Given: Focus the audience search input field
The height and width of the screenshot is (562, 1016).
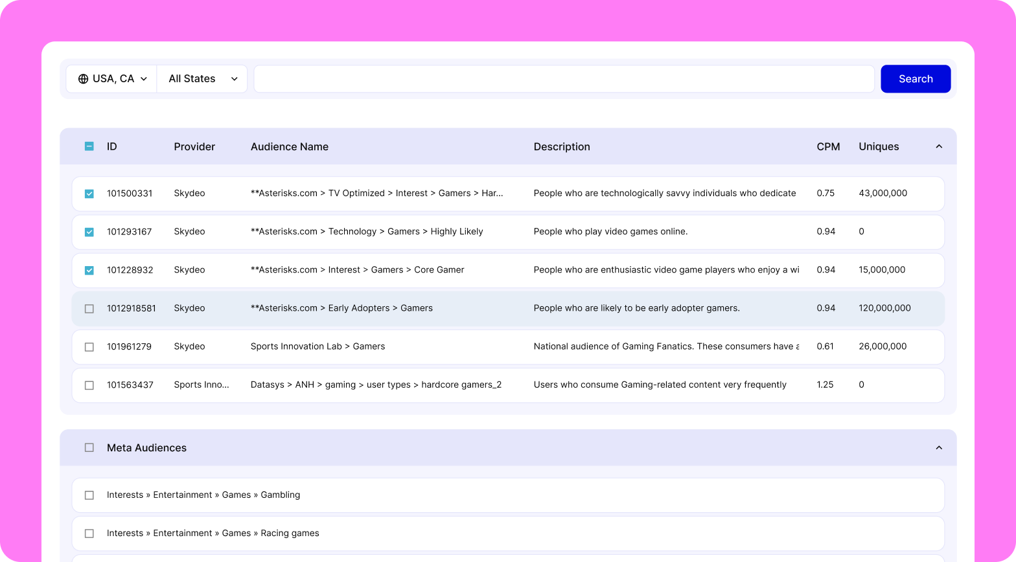Looking at the screenshot, I should (564, 79).
